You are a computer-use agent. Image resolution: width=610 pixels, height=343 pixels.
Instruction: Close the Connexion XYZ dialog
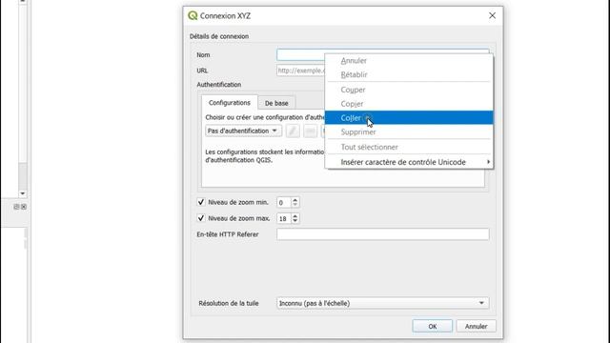tap(492, 15)
